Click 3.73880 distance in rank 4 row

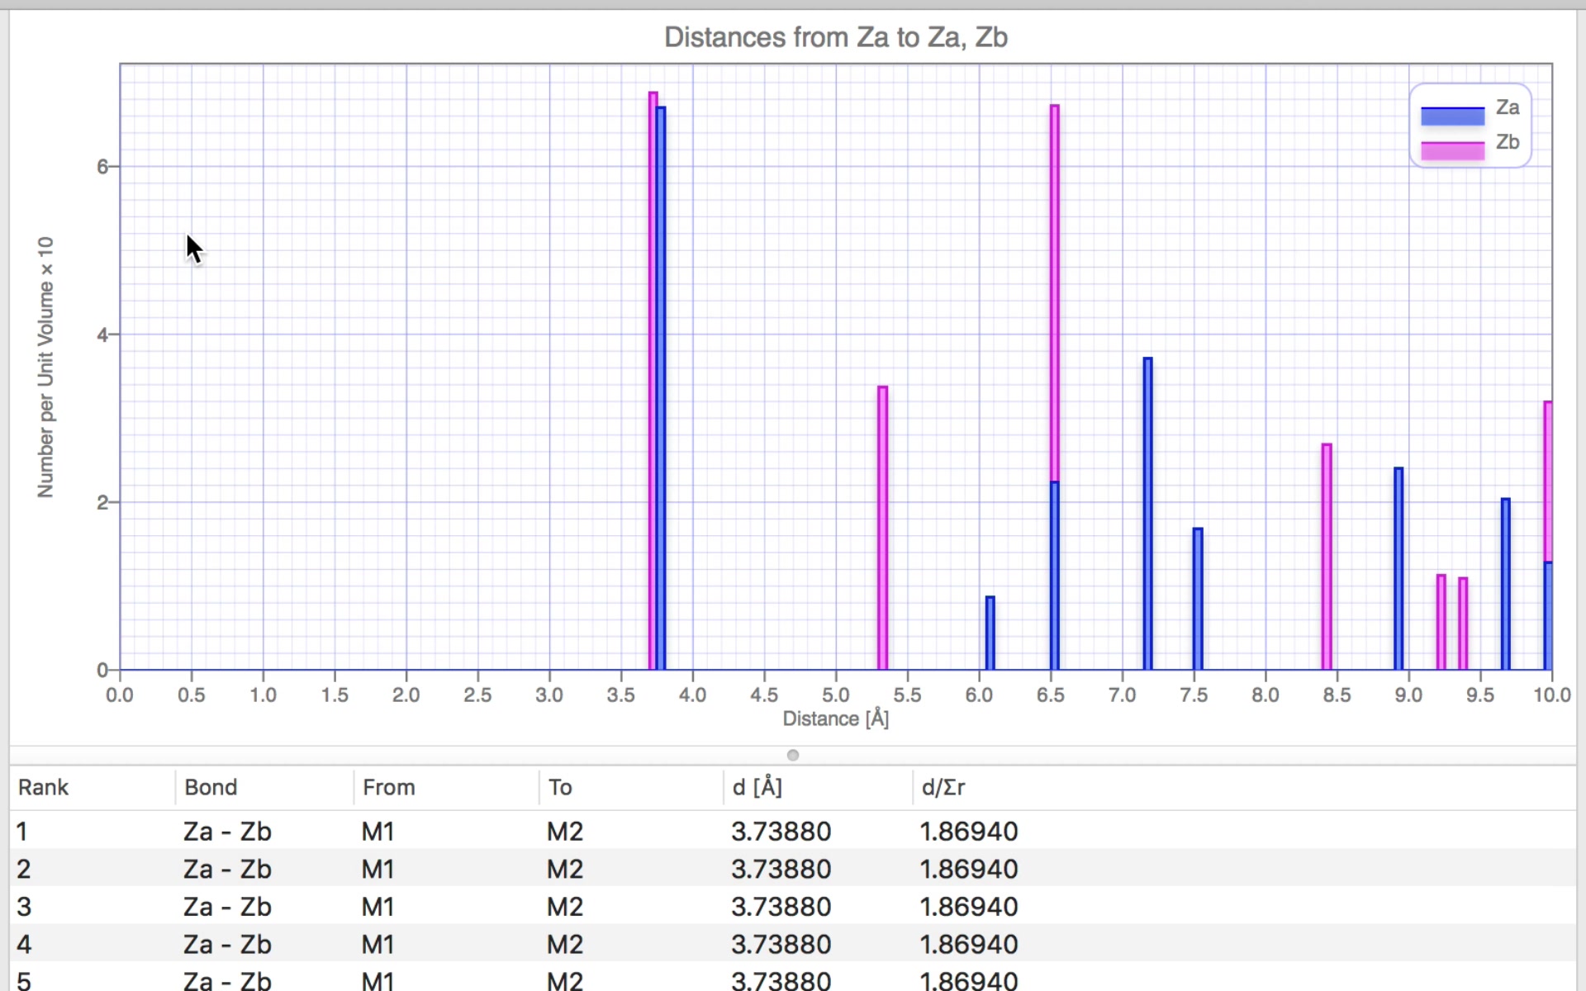tap(781, 944)
